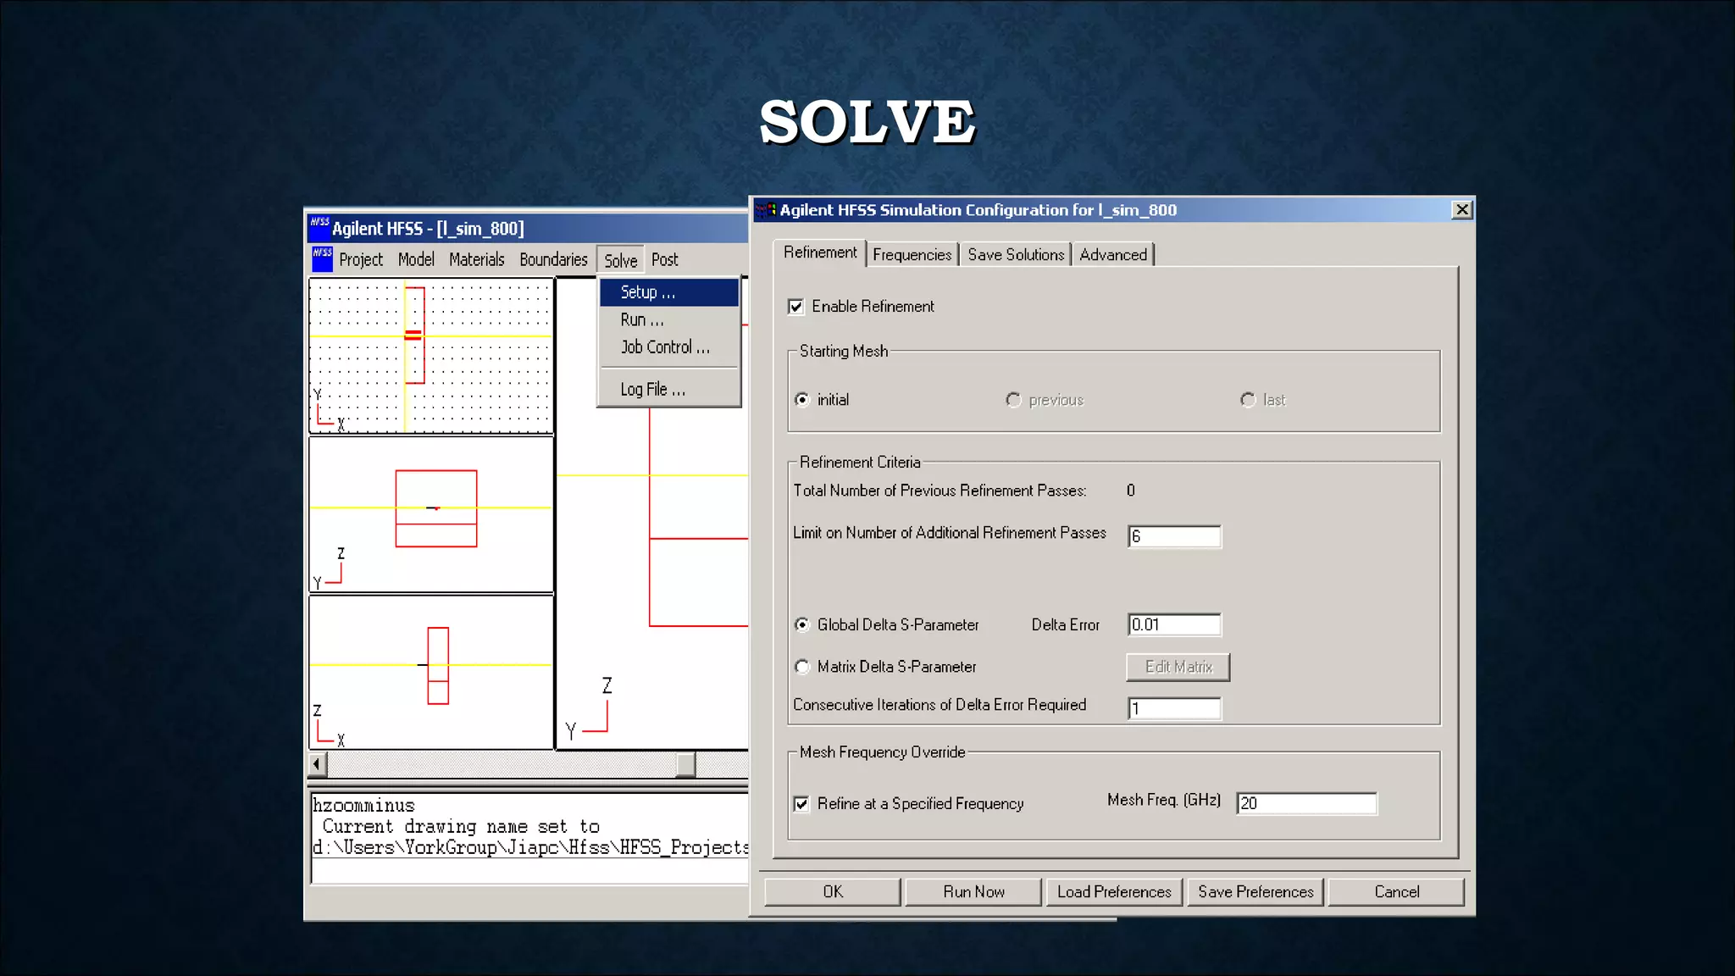Image resolution: width=1735 pixels, height=976 pixels.
Task: Click the Mesh Freq. (GHz) input field
Action: pos(1306,803)
